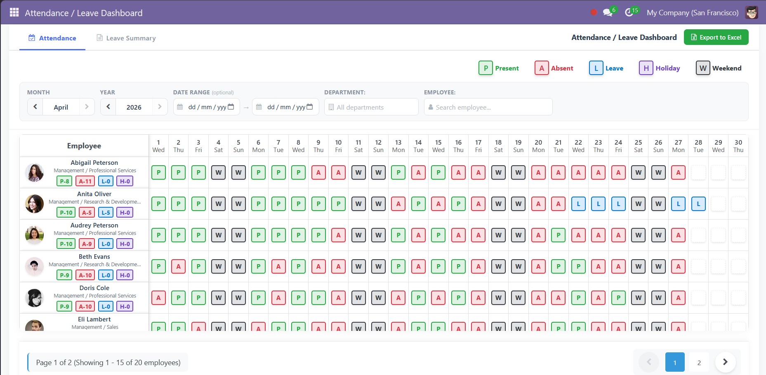This screenshot has height=375, width=766.
Task: Click Abigail Peterson's avatar photo
Action: [34, 172]
